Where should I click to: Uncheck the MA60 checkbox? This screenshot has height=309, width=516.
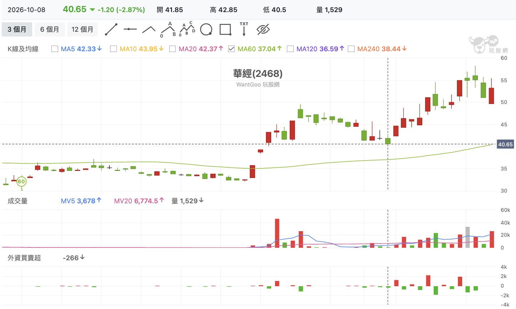231,49
